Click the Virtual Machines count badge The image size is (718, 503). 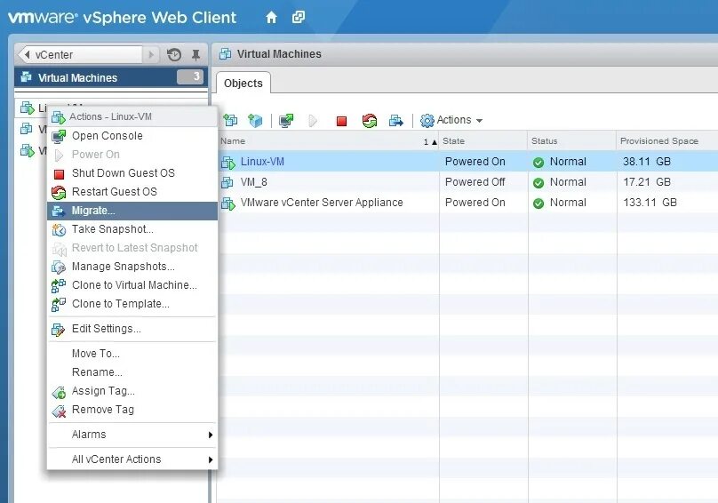pyautogui.click(x=190, y=76)
